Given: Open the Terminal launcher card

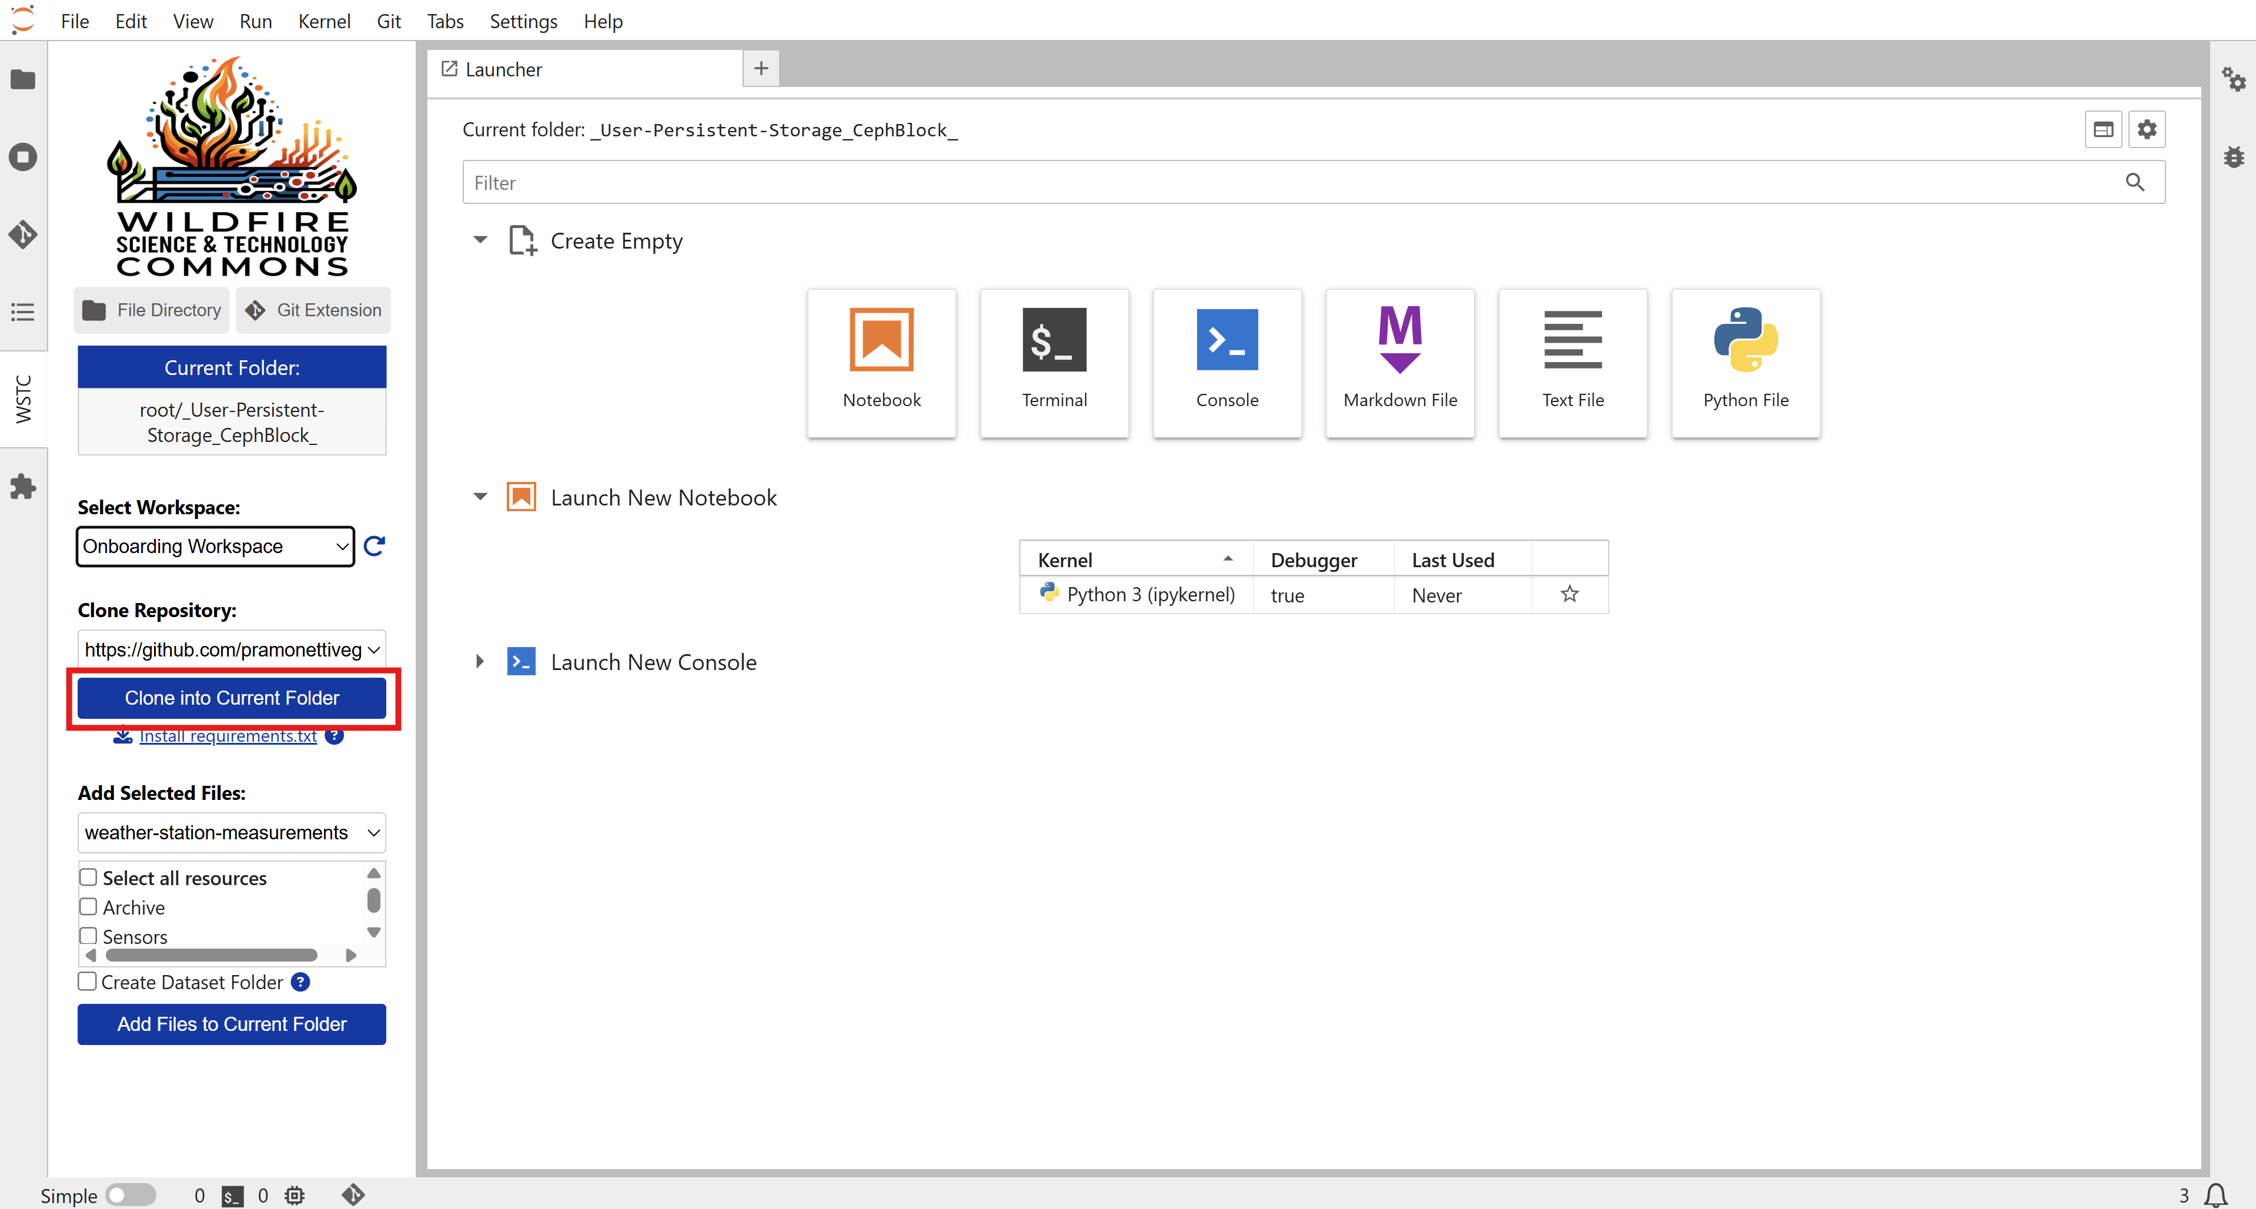Looking at the screenshot, I should (1054, 363).
